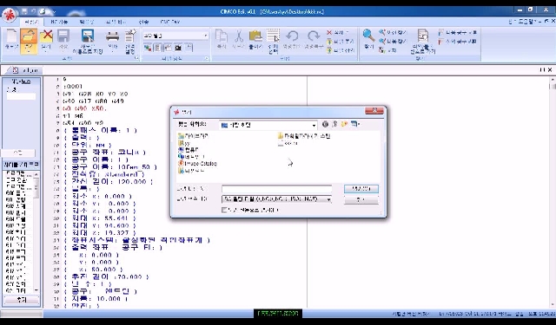556x325 pixels.
Task: Expand the Look in location dropdown
Action: 314,125
